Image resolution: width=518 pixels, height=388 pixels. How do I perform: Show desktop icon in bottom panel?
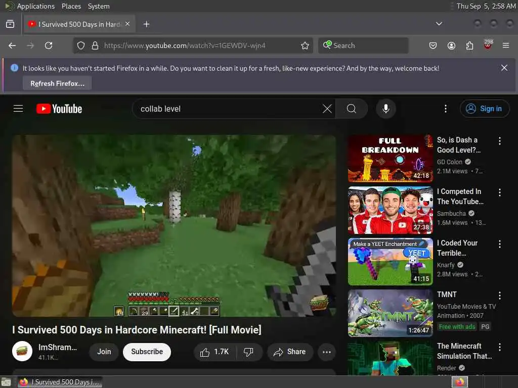pyautogui.click(x=6, y=382)
